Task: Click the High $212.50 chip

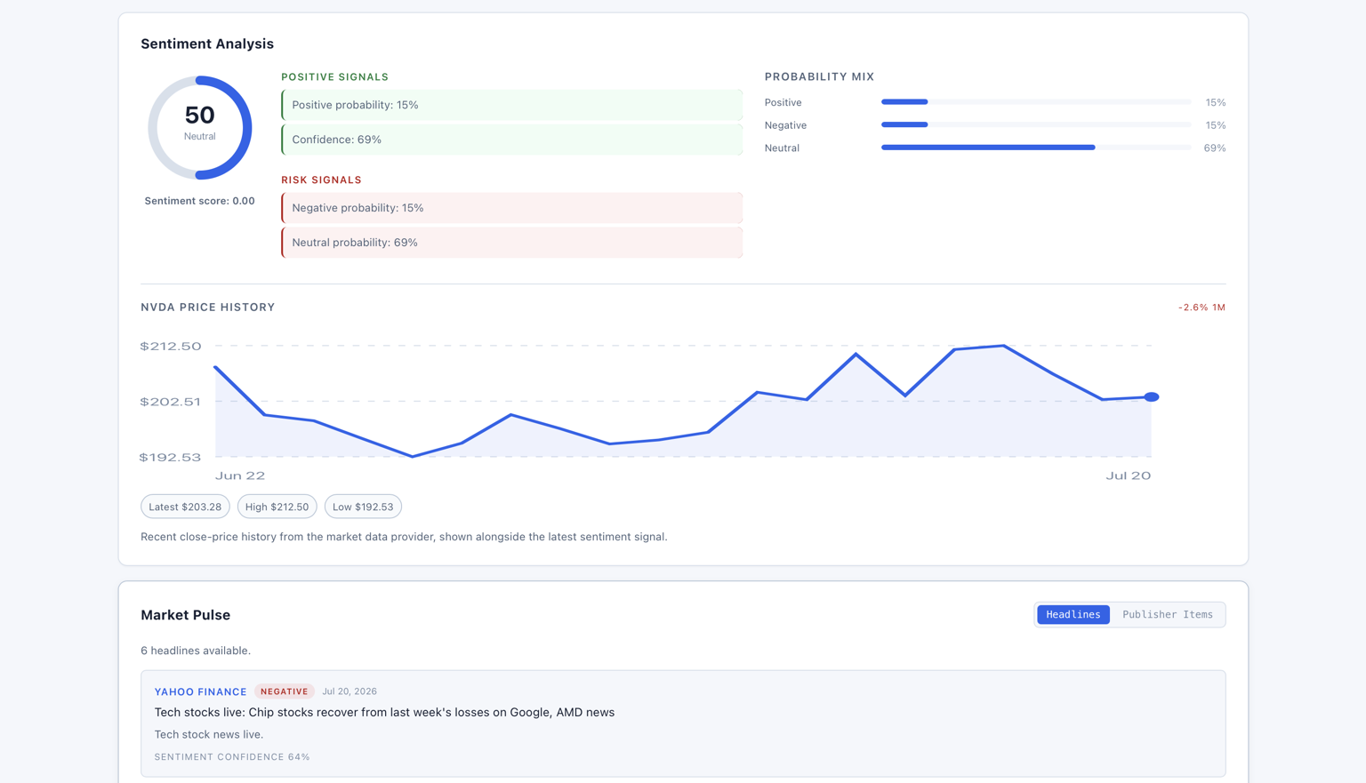Action: point(277,507)
